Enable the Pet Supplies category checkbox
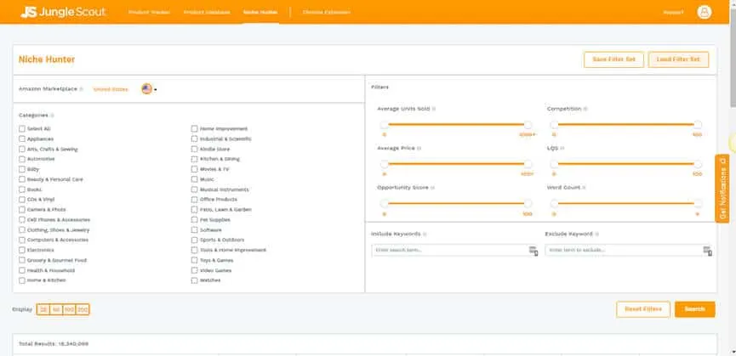 (194, 220)
